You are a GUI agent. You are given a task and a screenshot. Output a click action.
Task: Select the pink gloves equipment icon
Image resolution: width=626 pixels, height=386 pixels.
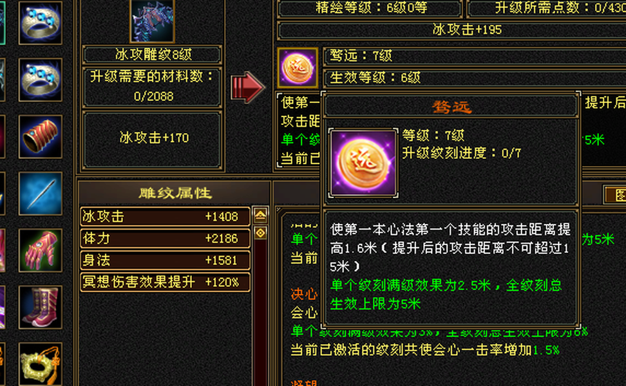tap(41, 250)
